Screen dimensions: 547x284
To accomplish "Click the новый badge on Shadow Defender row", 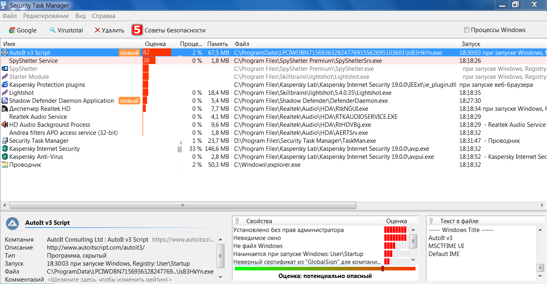I will click(x=129, y=101).
